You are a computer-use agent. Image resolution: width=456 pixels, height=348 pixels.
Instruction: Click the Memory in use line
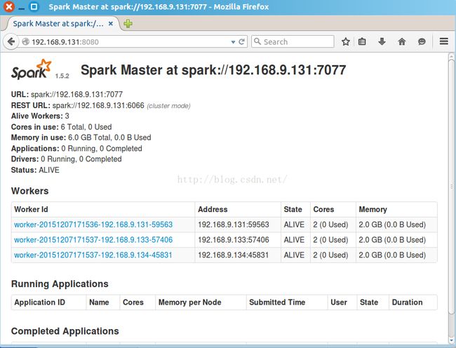[81, 138]
